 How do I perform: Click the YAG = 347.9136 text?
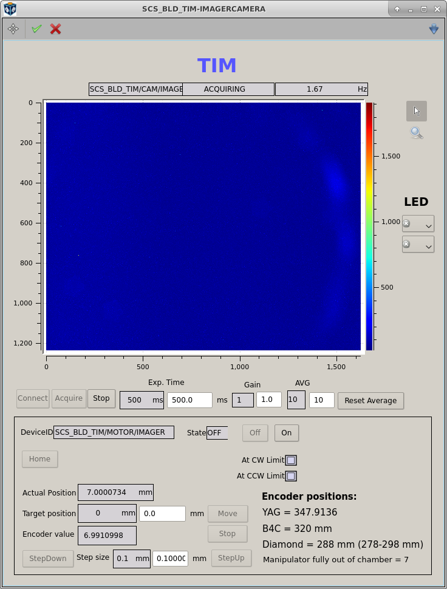(300, 512)
